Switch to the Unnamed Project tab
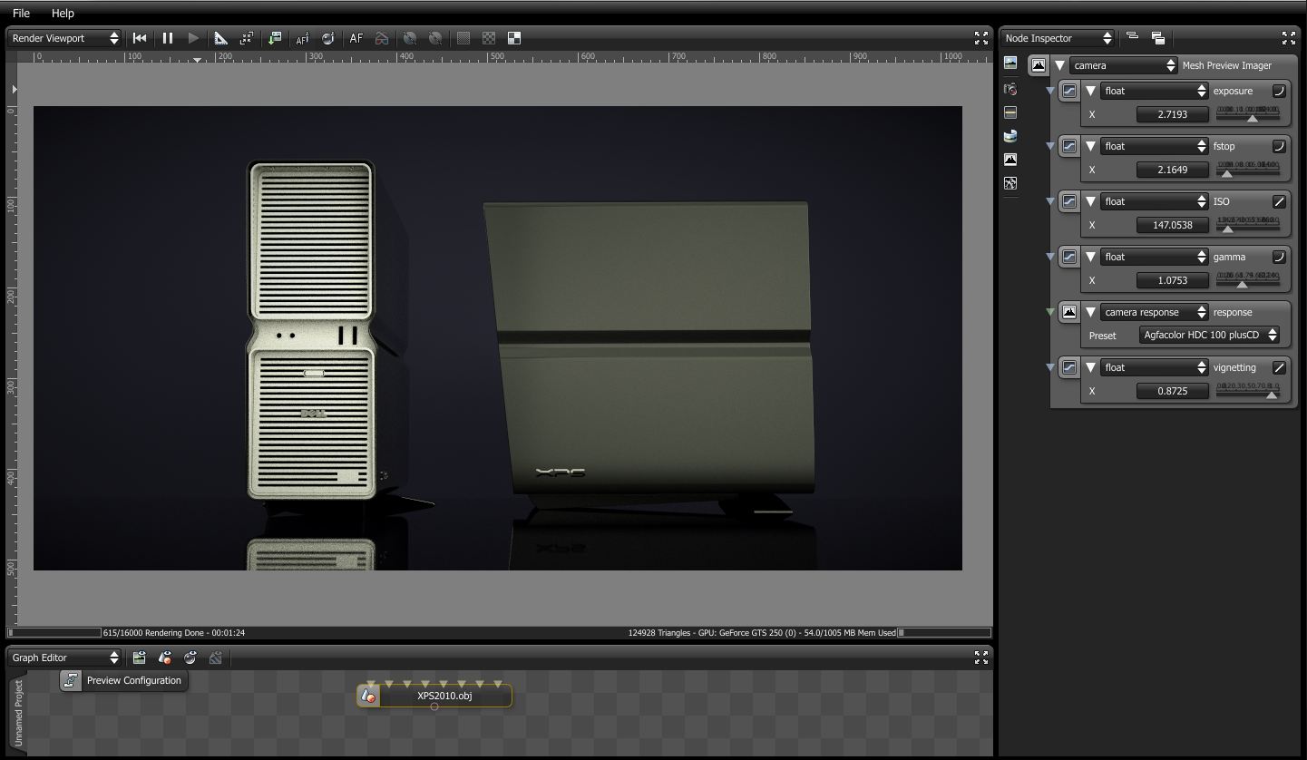 18,714
